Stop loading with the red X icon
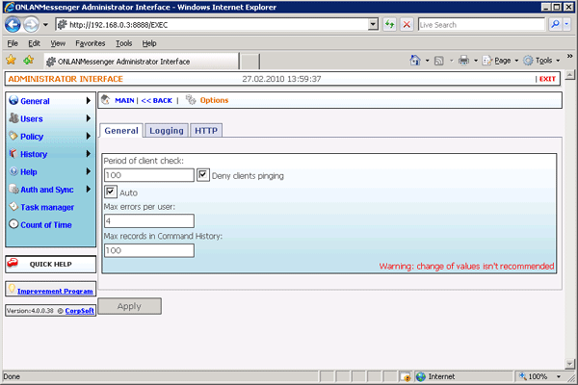 click(x=407, y=25)
